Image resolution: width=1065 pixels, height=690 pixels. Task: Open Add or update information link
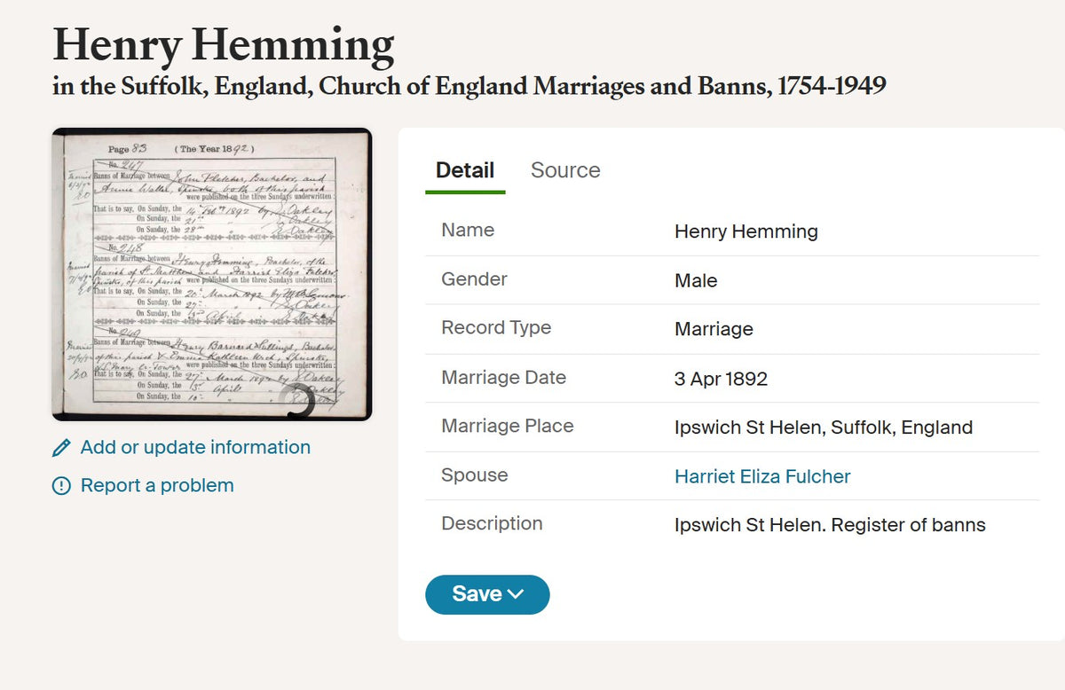click(195, 447)
